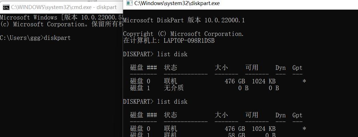358x137 pixels.
Task: Open the cmd.exe window system menu icon
Action: pyautogui.click(x=6, y=7)
